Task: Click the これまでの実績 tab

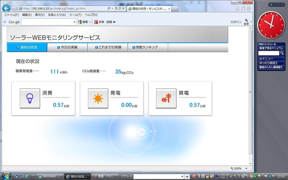Action: coord(108,48)
